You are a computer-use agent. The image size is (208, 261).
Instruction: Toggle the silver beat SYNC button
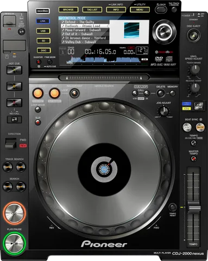[187, 127]
